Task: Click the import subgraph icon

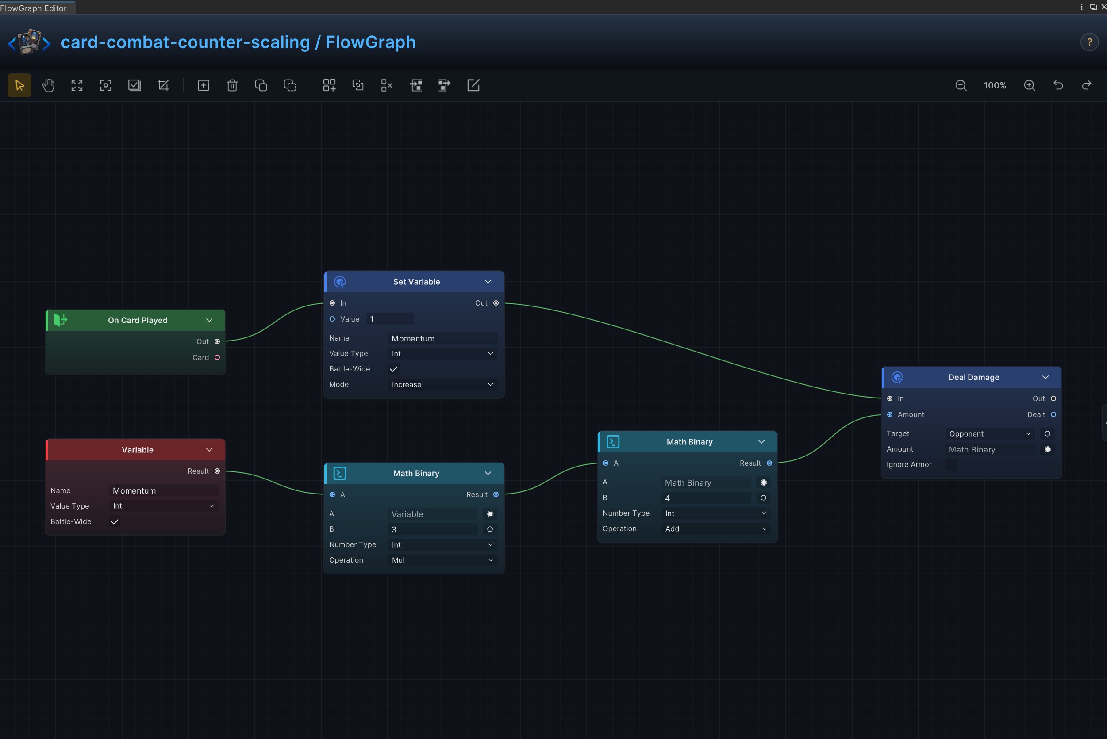Action: click(416, 85)
